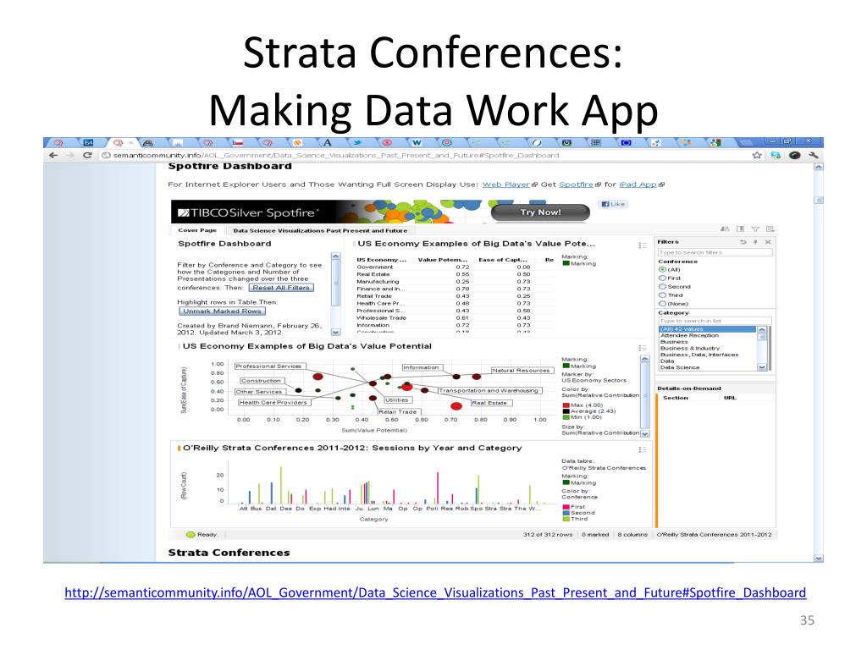Click the Try Now! button

(540, 212)
